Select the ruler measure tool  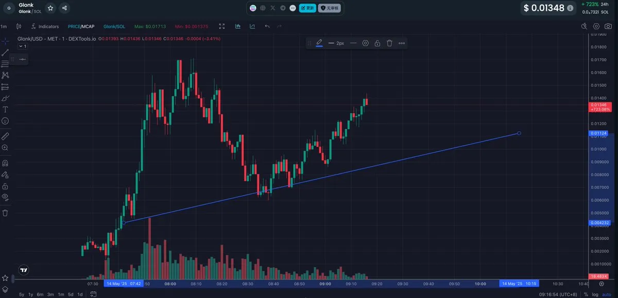click(x=5, y=136)
